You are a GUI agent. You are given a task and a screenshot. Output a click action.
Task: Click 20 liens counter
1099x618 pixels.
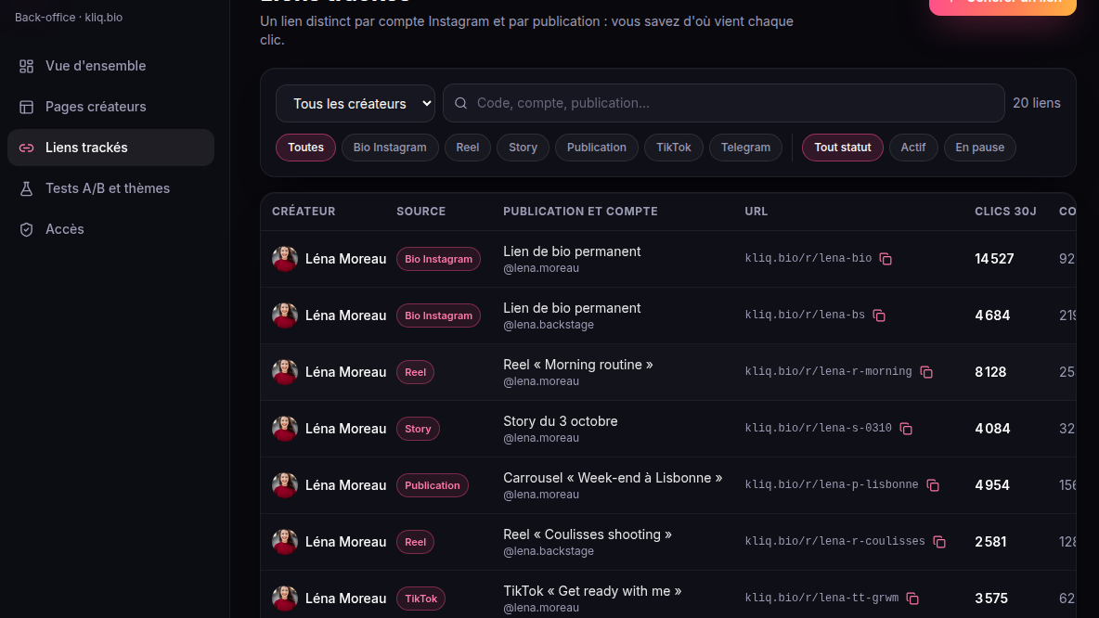tap(1037, 103)
